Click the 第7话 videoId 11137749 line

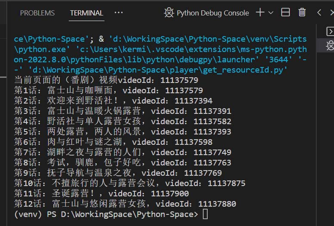(x=123, y=152)
